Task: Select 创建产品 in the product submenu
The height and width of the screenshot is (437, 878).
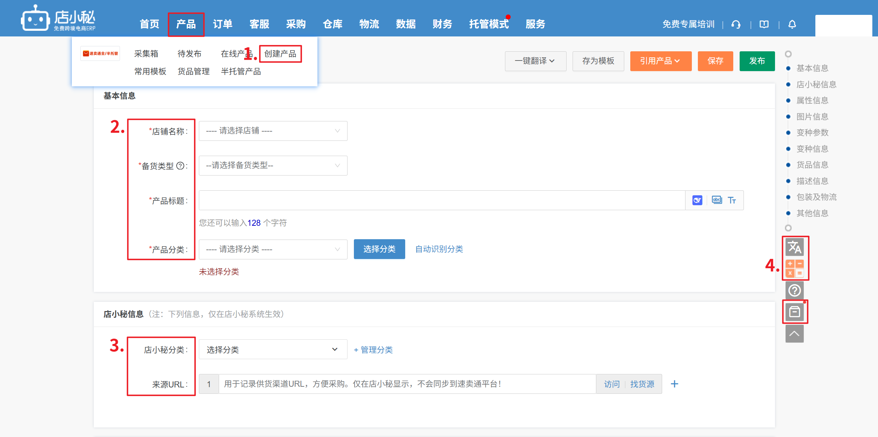Action: [280, 54]
